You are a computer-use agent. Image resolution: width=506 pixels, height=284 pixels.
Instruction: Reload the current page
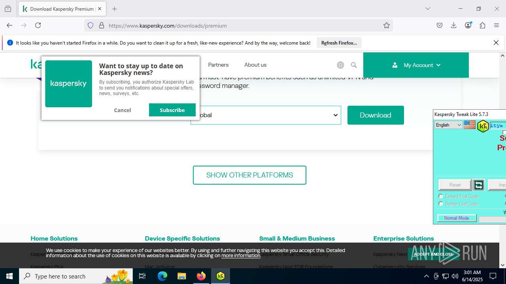pos(38,25)
